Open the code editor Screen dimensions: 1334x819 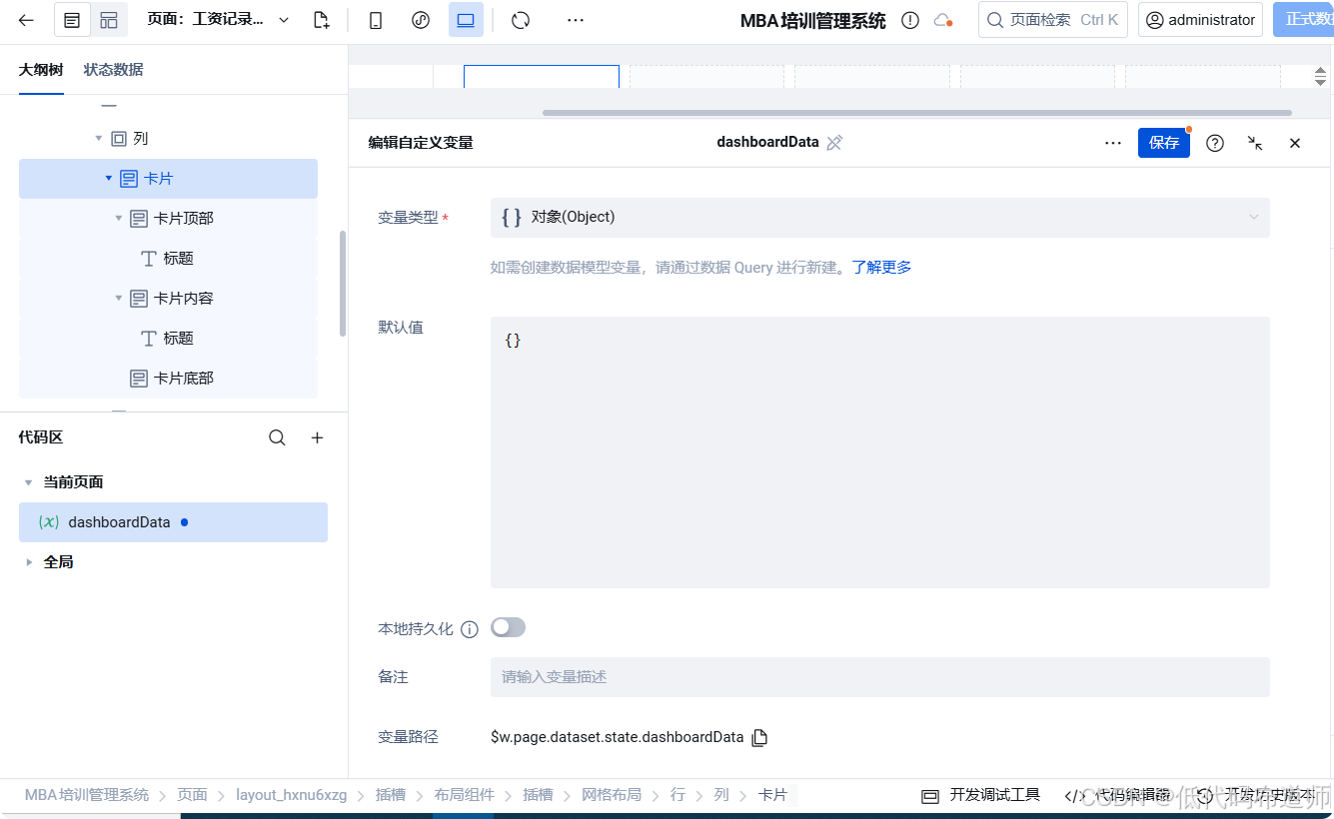coord(1116,795)
